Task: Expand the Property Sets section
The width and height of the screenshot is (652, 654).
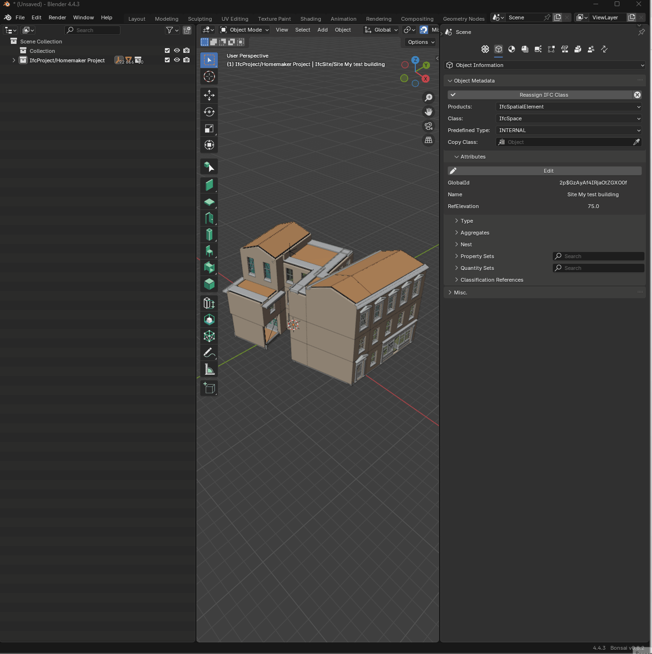Action: point(477,256)
